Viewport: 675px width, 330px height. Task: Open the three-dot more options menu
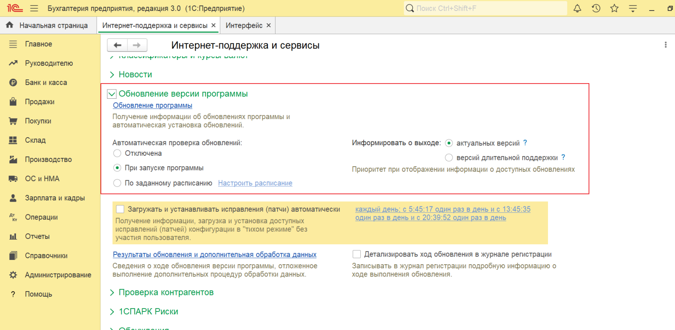coord(665,45)
